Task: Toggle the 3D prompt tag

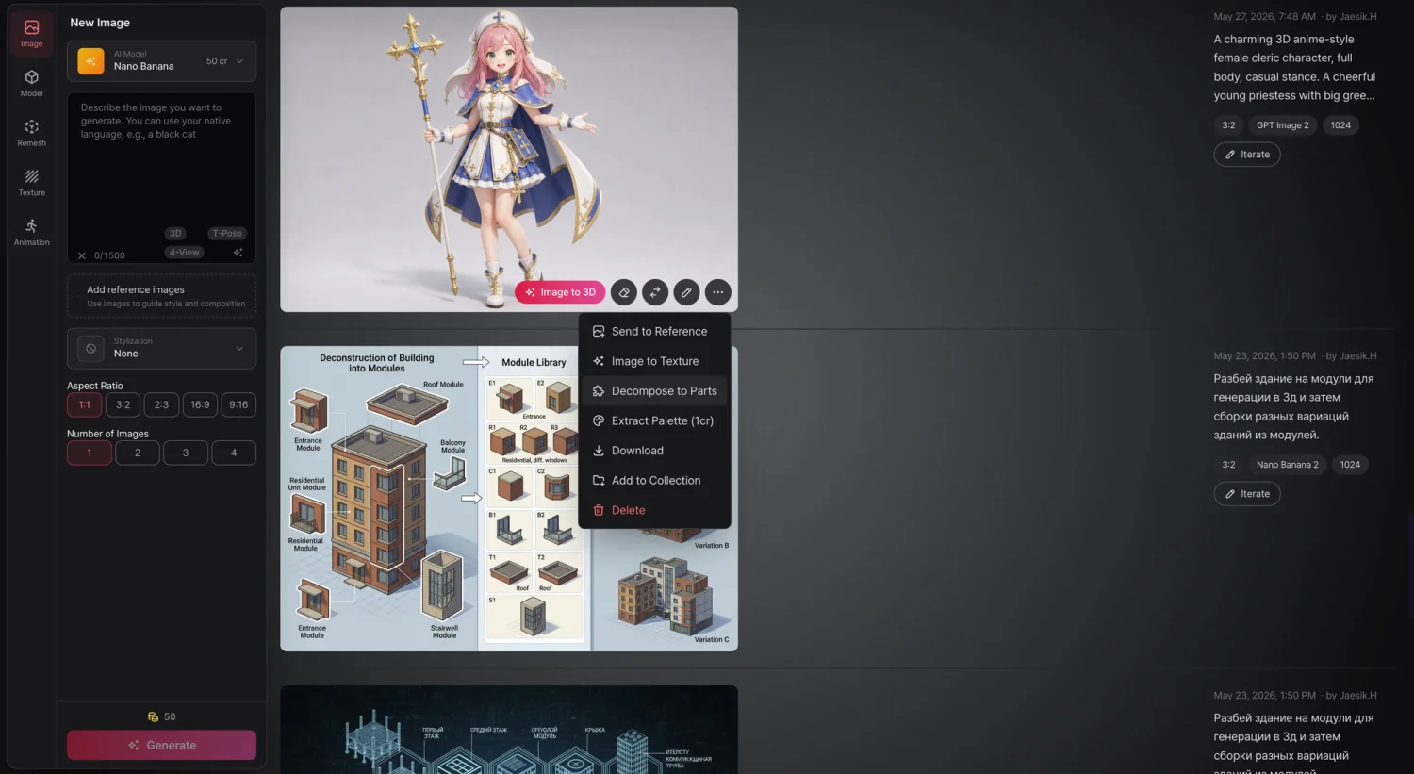Action: coord(175,234)
